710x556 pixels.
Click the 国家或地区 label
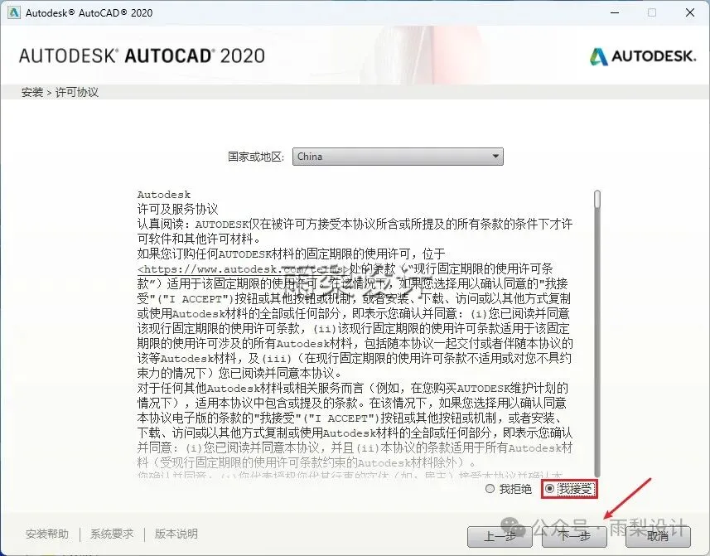click(x=256, y=157)
